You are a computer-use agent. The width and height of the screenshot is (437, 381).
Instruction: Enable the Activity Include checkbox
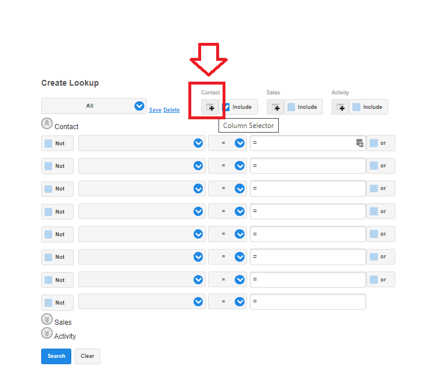tap(356, 107)
